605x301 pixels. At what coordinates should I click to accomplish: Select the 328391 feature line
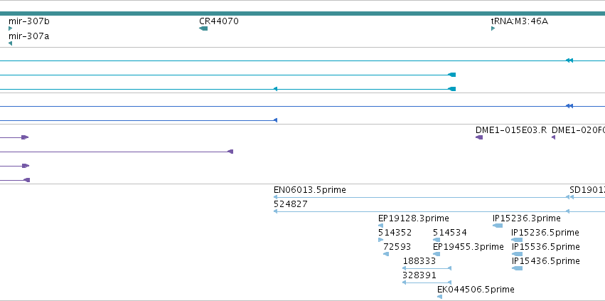(427, 282)
